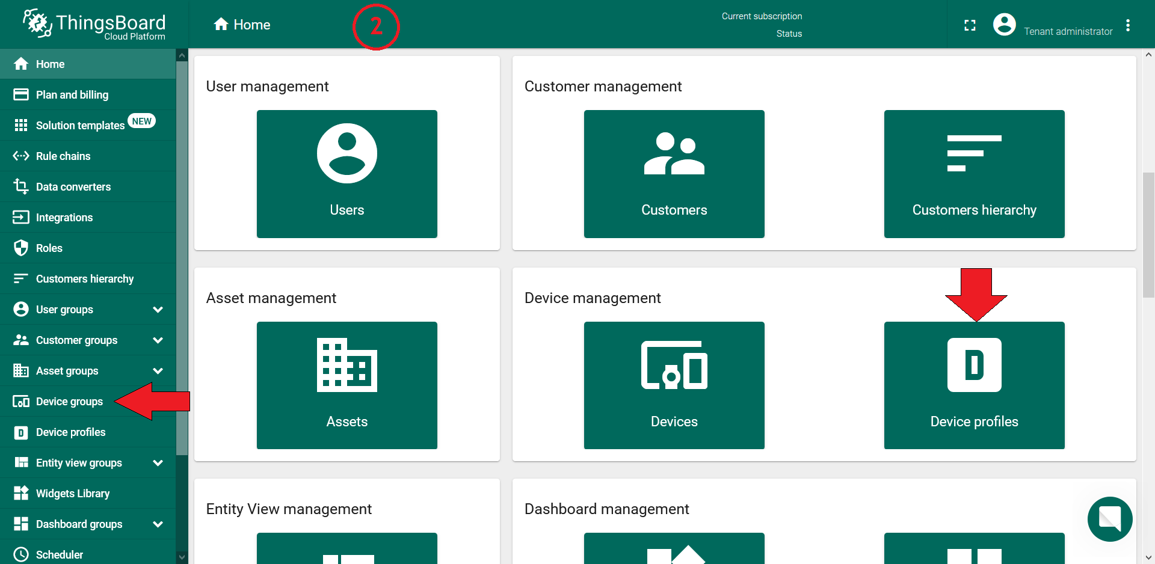This screenshot has height=564, width=1155.
Task: Open Plan and billing menu item
Action: pos(72,94)
